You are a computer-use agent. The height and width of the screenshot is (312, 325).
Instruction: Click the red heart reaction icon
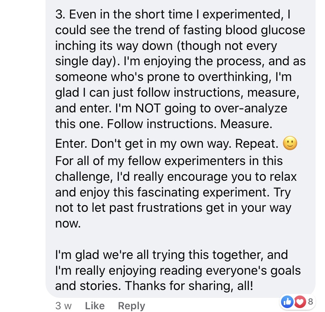point(300,302)
